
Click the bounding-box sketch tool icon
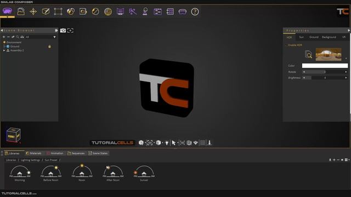coord(58,11)
